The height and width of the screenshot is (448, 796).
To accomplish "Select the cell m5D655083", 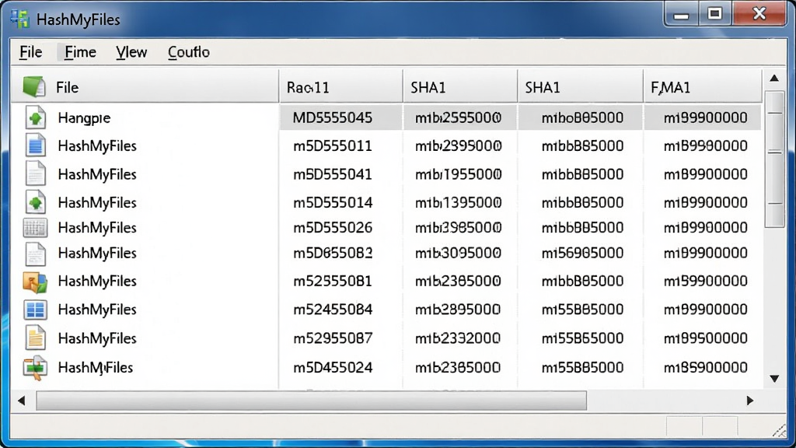I will click(x=333, y=253).
